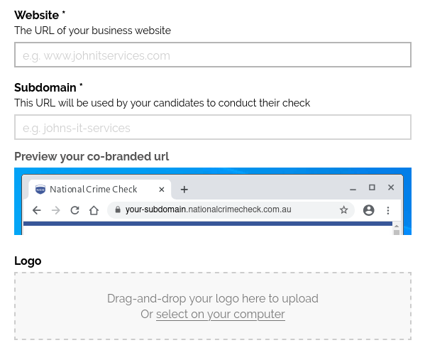Click the new tab plus button
Image resolution: width=447 pixels, height=355 pixels.
click(184, 190)
